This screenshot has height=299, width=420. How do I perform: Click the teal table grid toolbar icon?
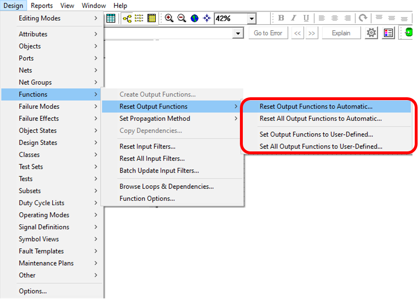(x=111, y=18)
